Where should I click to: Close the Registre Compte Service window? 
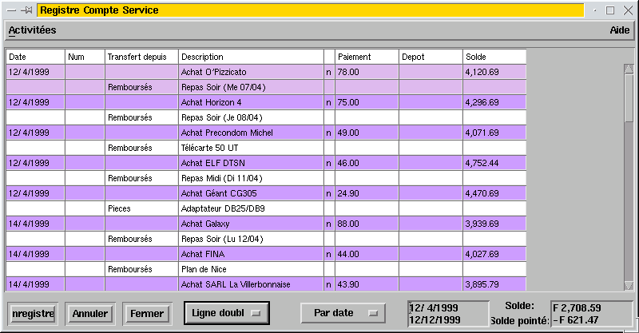tap(628, 10)
